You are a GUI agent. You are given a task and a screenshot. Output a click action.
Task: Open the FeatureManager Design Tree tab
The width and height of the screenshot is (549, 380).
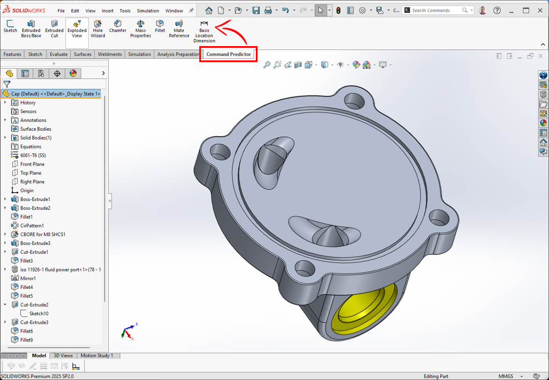pyautogui.click(x=9, y=73)
